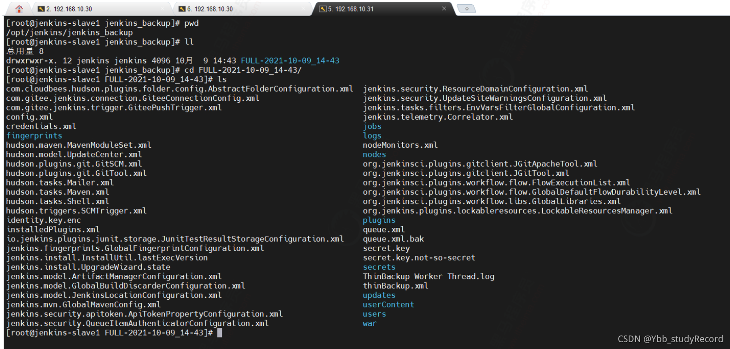
Task: Click the directory name FULL-2021-10-09_14-43 in ll output
Action: 290,61
